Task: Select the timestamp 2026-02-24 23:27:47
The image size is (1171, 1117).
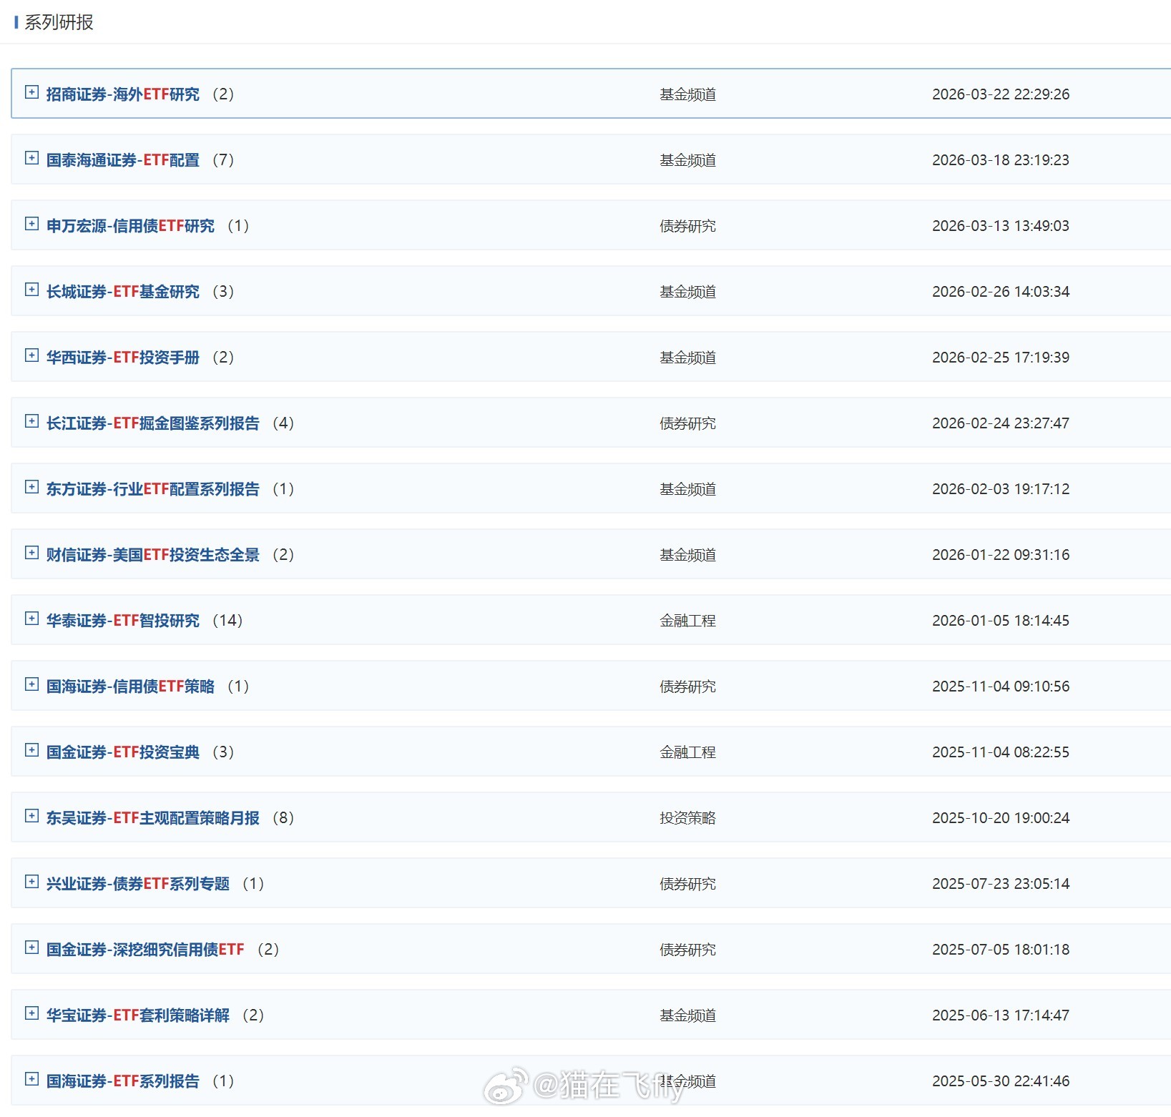Action: pos(1001,423)
